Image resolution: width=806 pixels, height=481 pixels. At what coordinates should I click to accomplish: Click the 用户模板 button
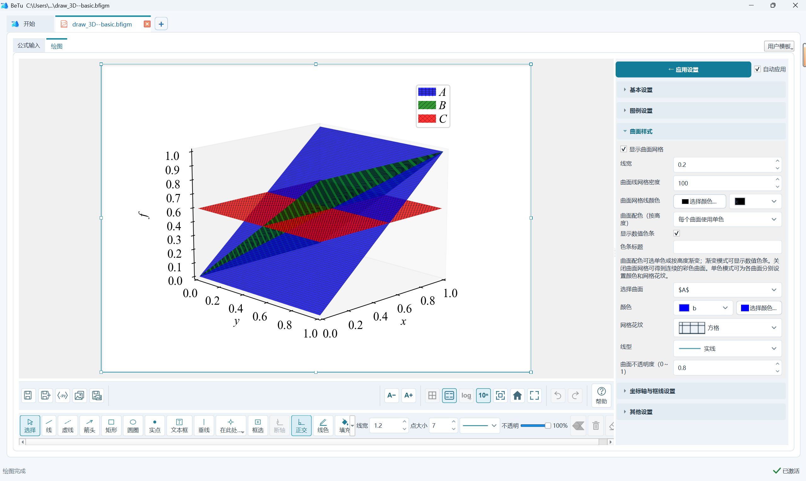tap(779, 46)
